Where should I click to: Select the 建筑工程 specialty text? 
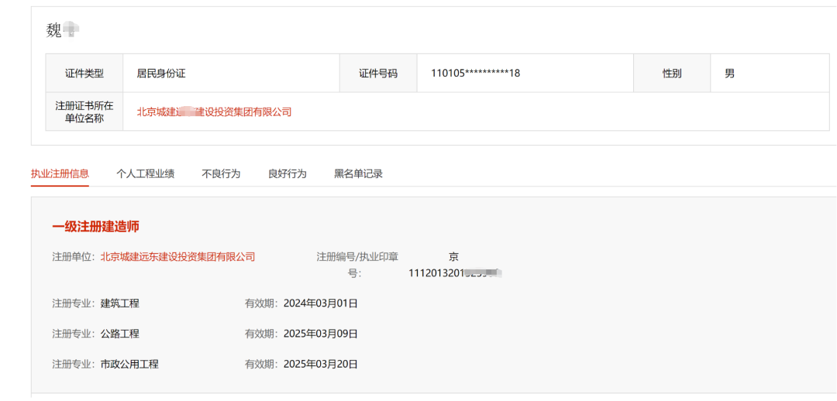pyautogui.click(x=120, y=303)
